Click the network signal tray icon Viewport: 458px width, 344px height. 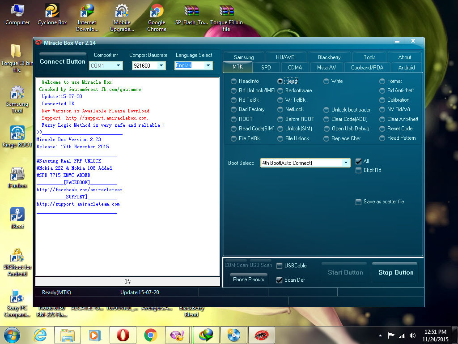click(x=402, y=336)
